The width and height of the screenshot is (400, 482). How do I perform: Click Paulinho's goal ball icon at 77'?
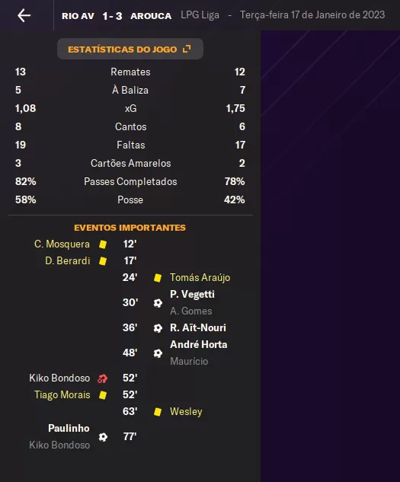tap(103, 437)
